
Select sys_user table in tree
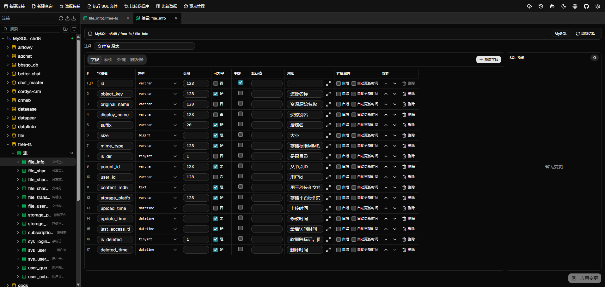coord(38,250)
